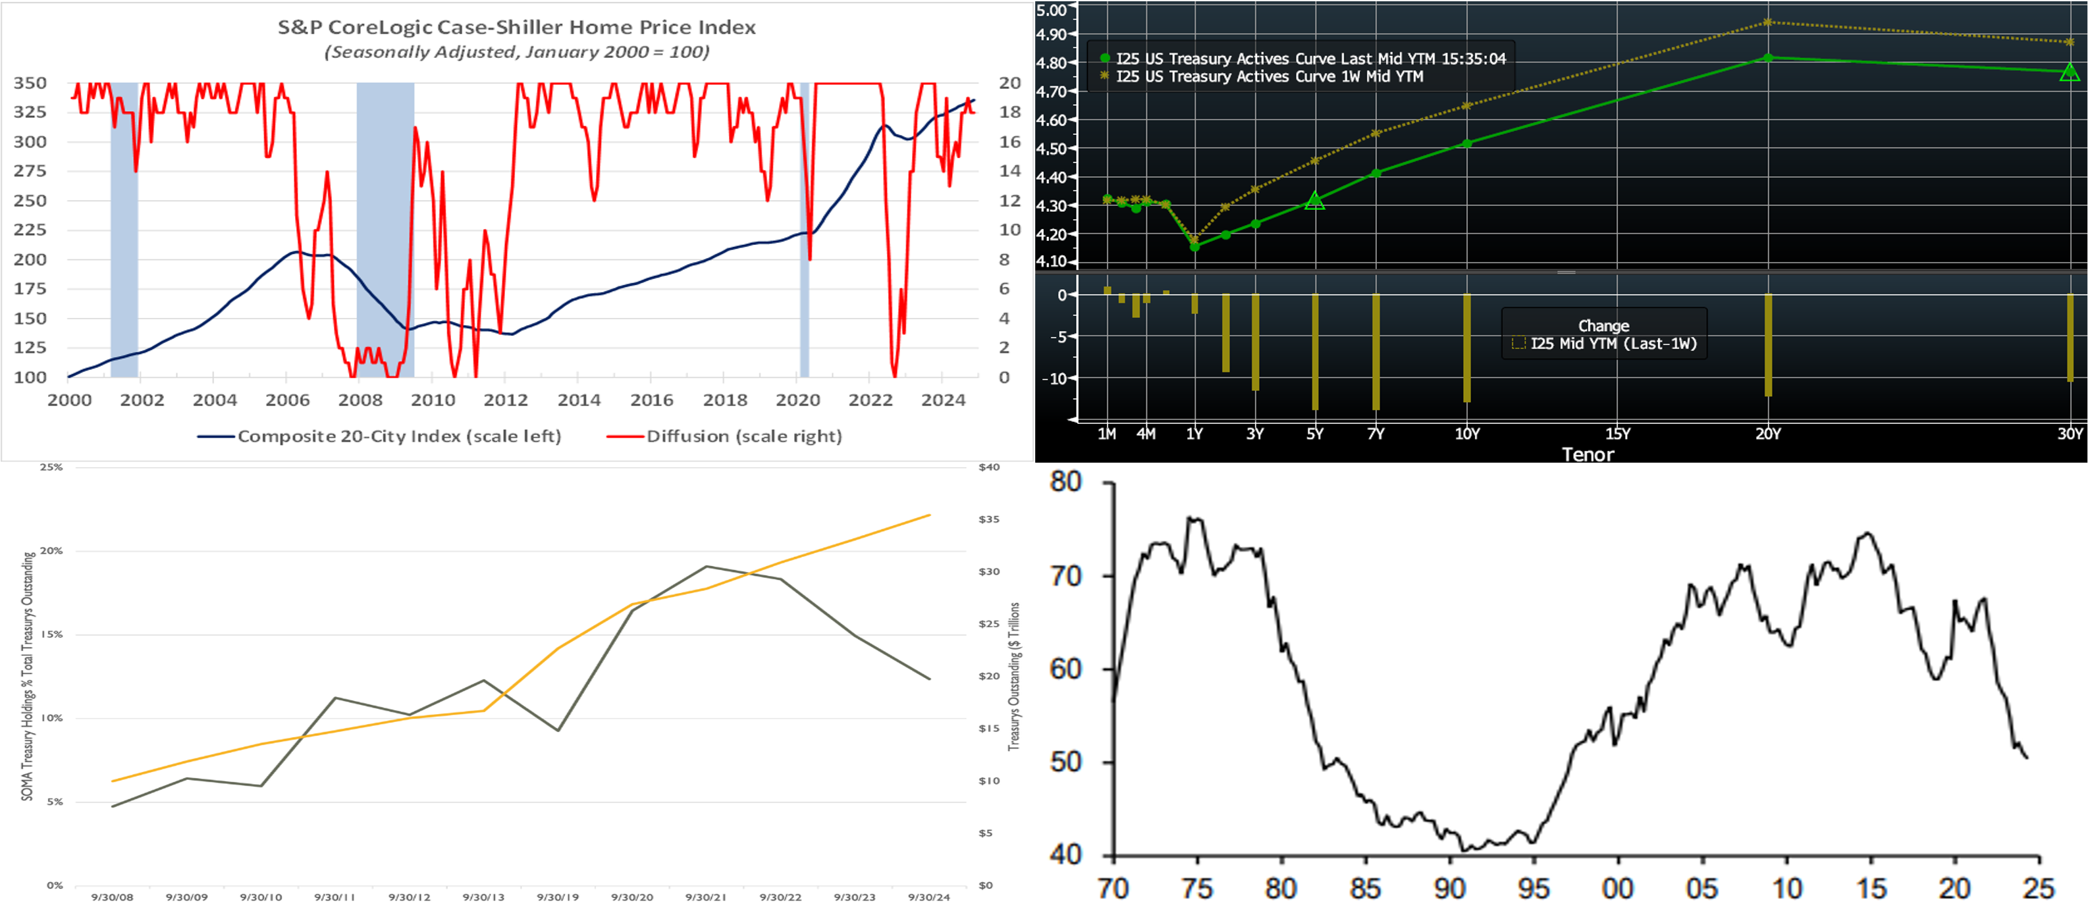2088x905 pixels.
Task: Toggle Last Mid YTM 15:35:04 legend series
Action: click(1310, 59)
